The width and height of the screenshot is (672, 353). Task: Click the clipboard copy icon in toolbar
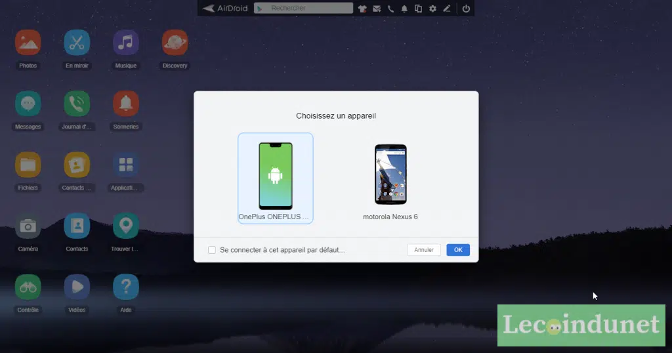coord(418,9)
